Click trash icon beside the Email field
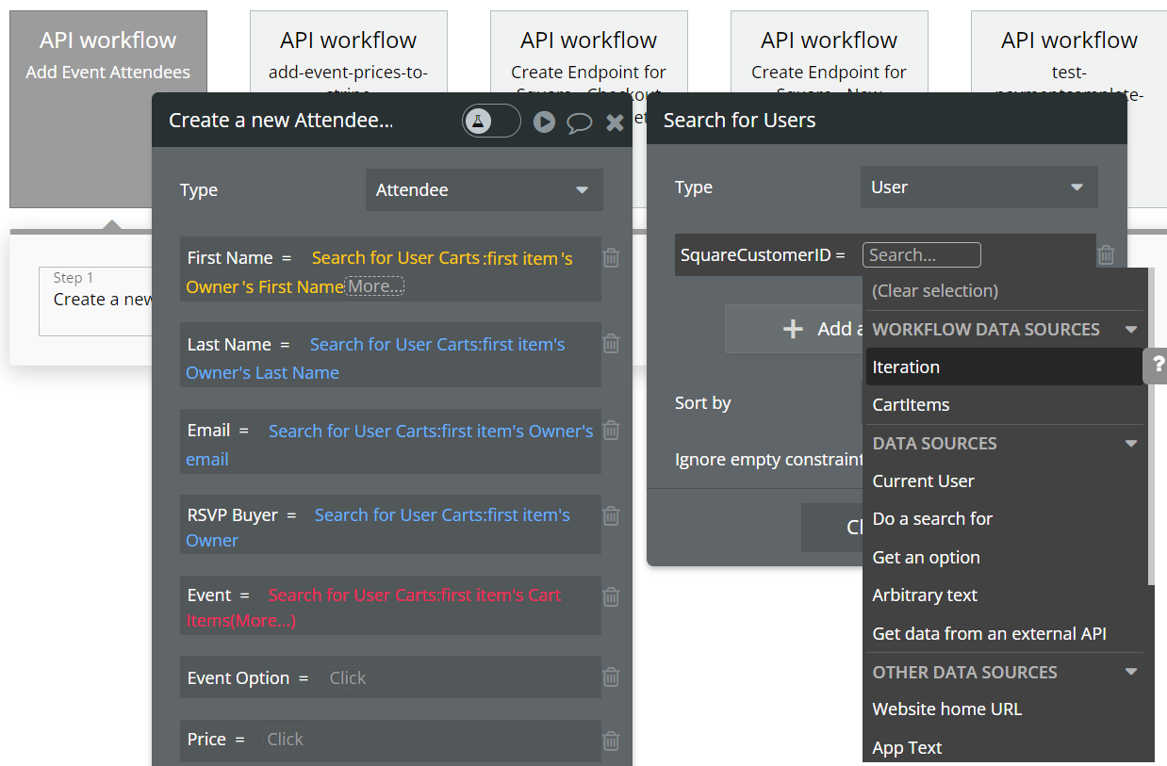The image size is (1167, 766). [x=611, y=430]
